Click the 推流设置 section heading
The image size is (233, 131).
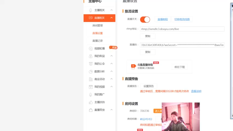coord(131,11)
